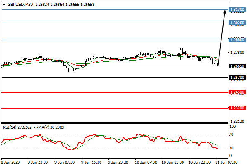
Task: Click the 11 Jun 07:30 time axis label
Action: pyautogui.click(x=226, y=162)
